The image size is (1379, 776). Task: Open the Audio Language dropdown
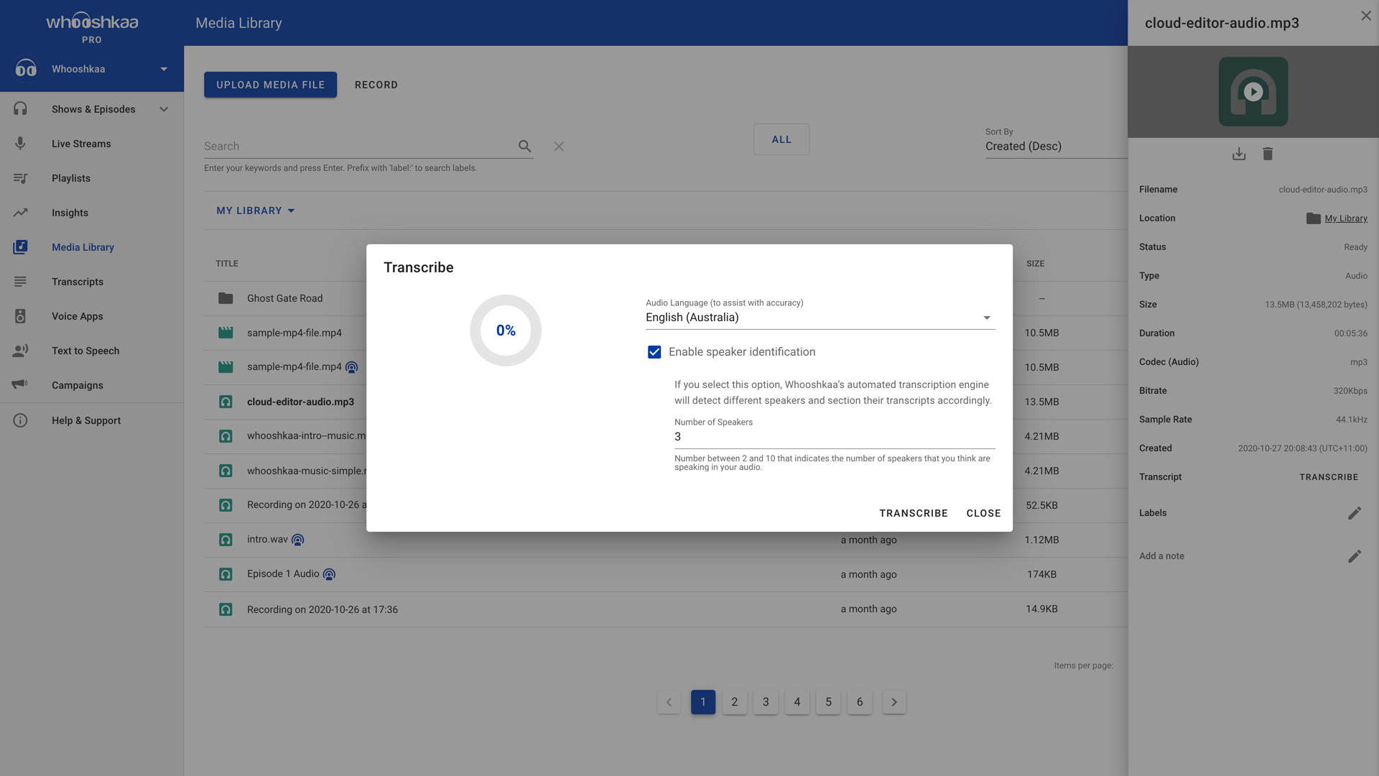coord(819,318)
